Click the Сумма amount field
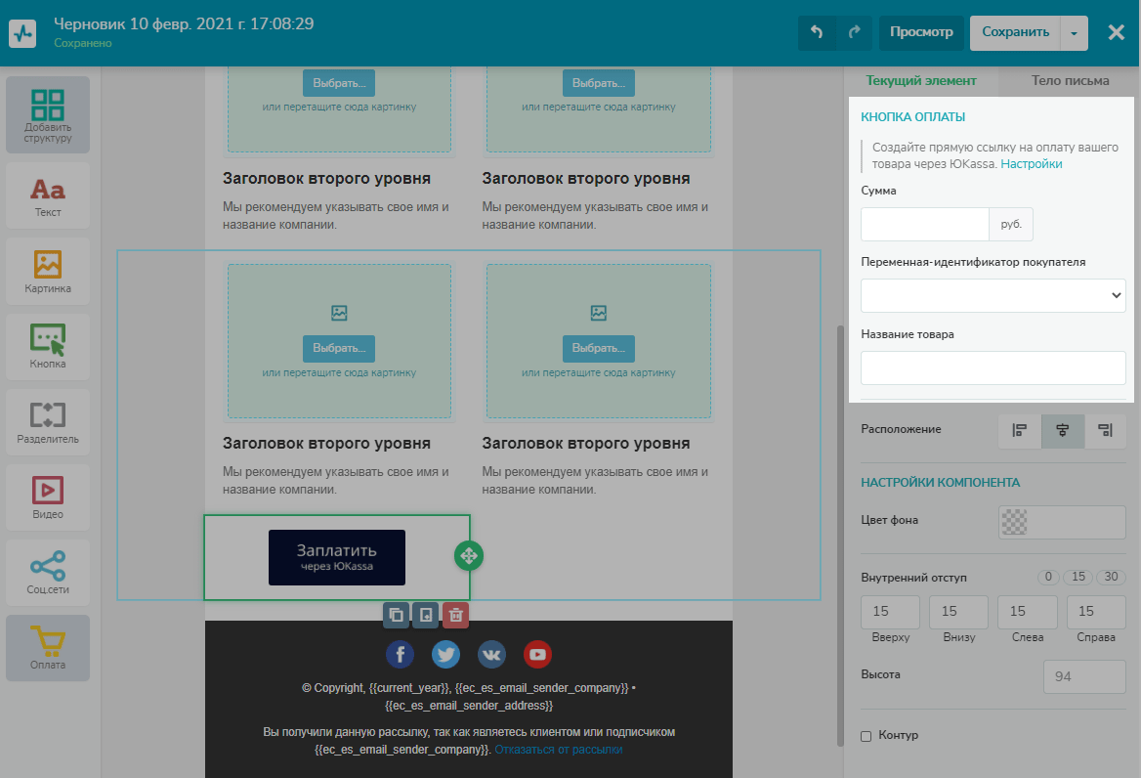The height and width of the screenshot is (778, 1141). [x=925, y=224]
